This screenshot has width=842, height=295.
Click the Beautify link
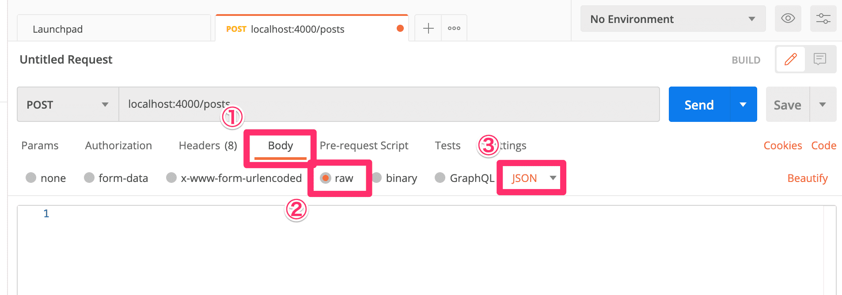[x=808, y=178]
